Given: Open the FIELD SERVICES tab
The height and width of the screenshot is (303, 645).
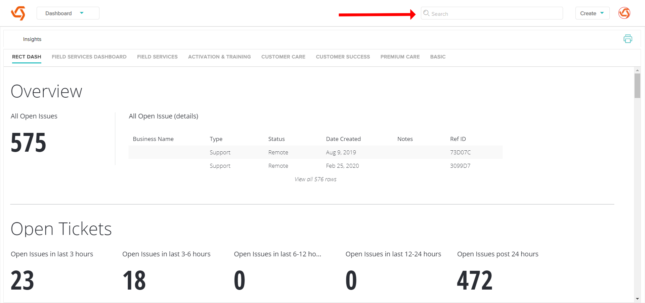Looking at the screenshot, I should click(x=157, y=57).
